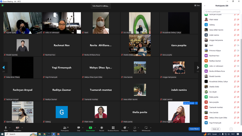Viewport: 242px width, 136px height.
Task: Toggle video for Narti in participant list
Action: pyautogui.click(x=238, y=45)
